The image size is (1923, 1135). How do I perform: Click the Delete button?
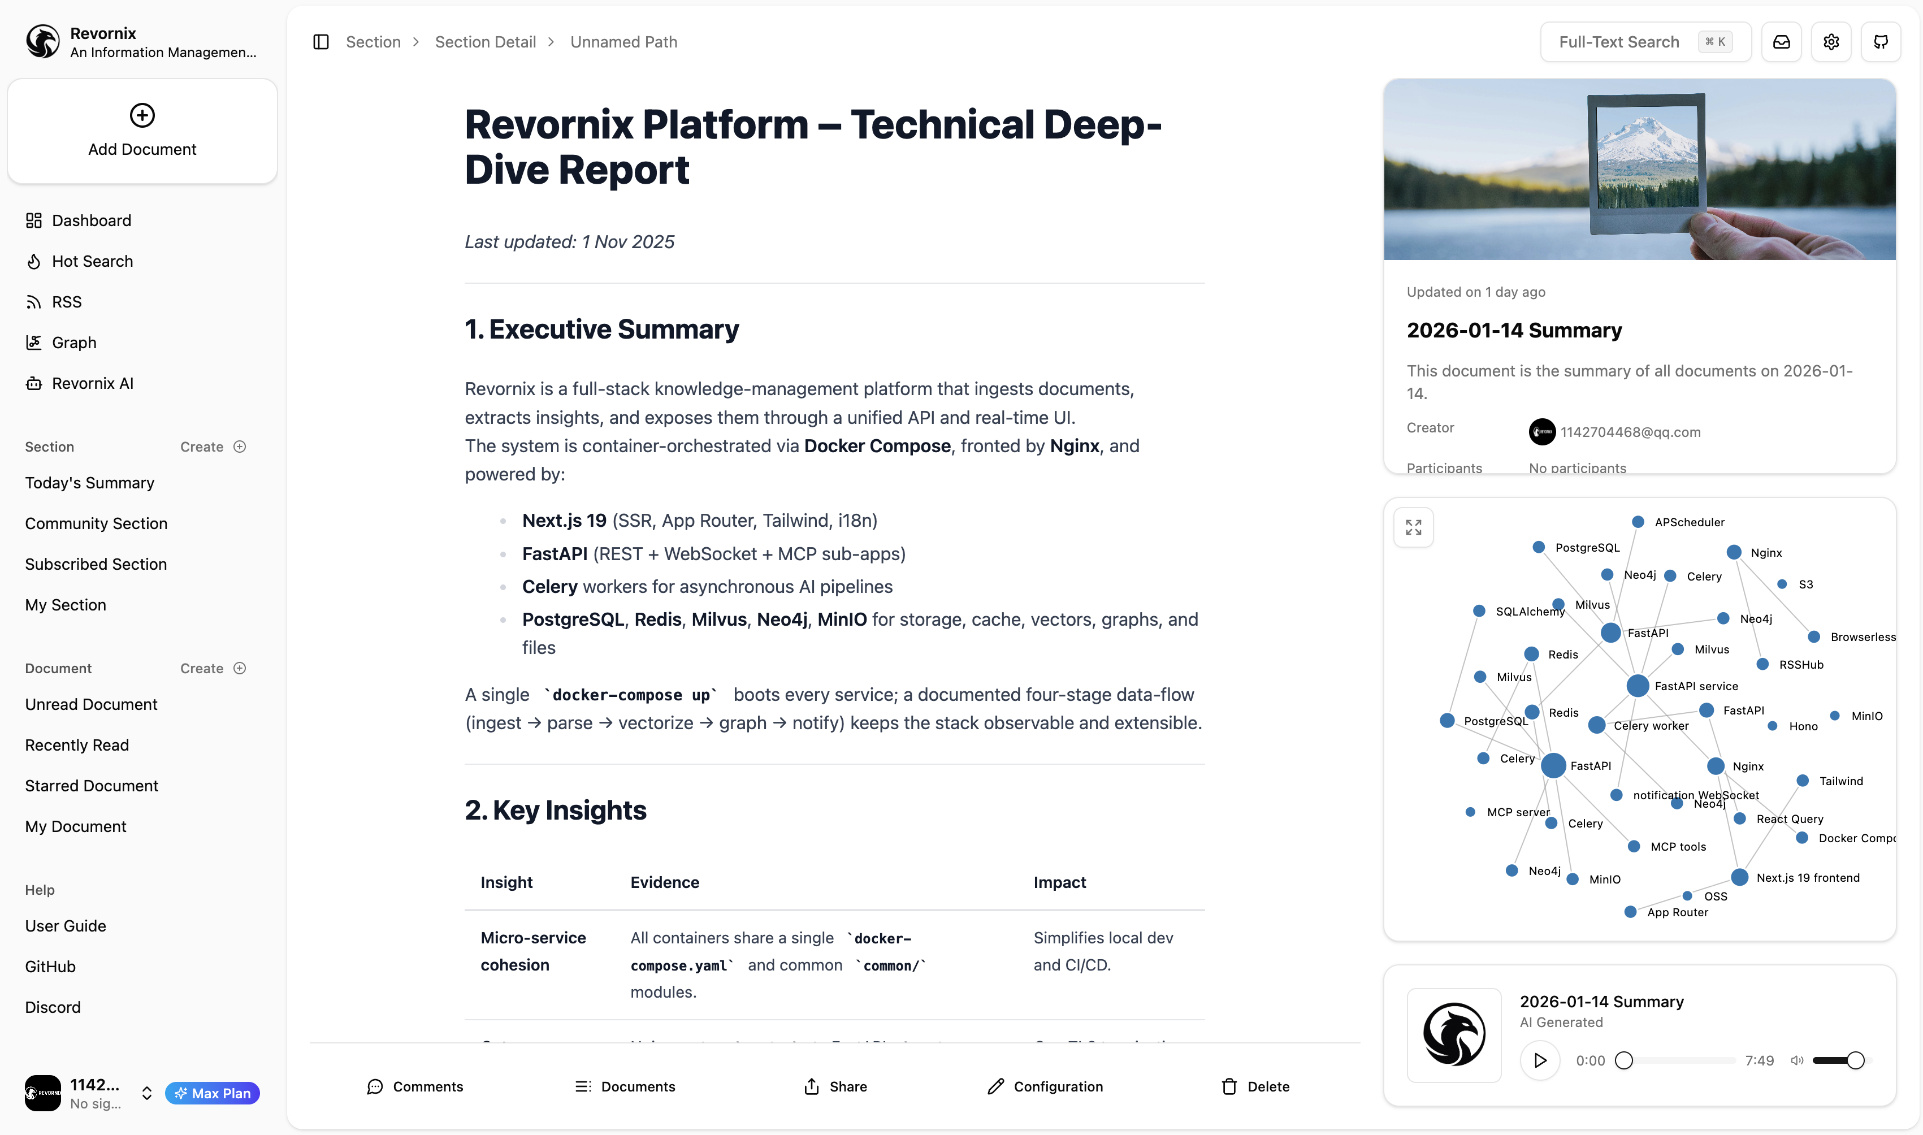point(1255,1087)
